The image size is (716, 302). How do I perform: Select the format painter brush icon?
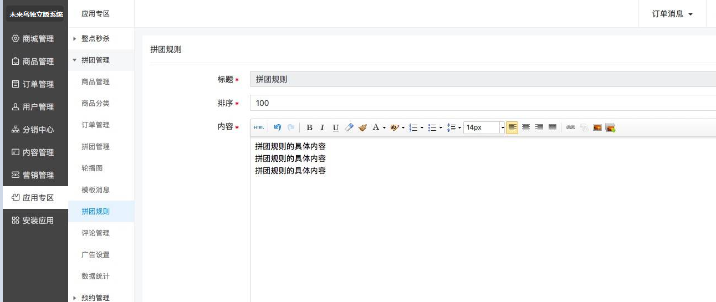(362, 127)
